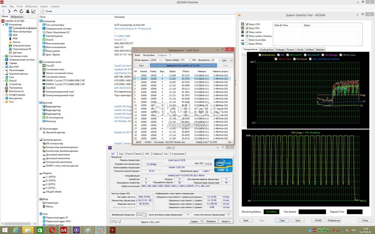Select the Разгон tree item

click(x=16, y=42)
